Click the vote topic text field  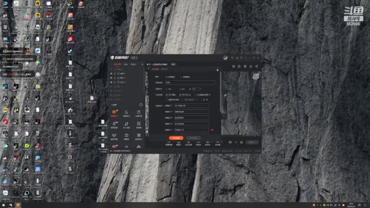[x=190, y=83]
